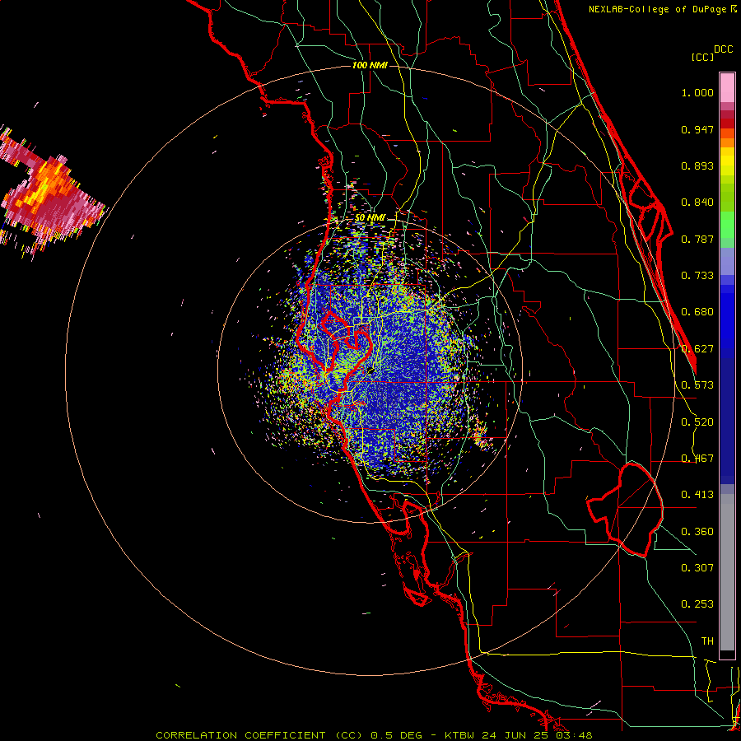Click the 0.947 scale value
This screenshot has width=741, height=741.
click(x=697, y=129)
